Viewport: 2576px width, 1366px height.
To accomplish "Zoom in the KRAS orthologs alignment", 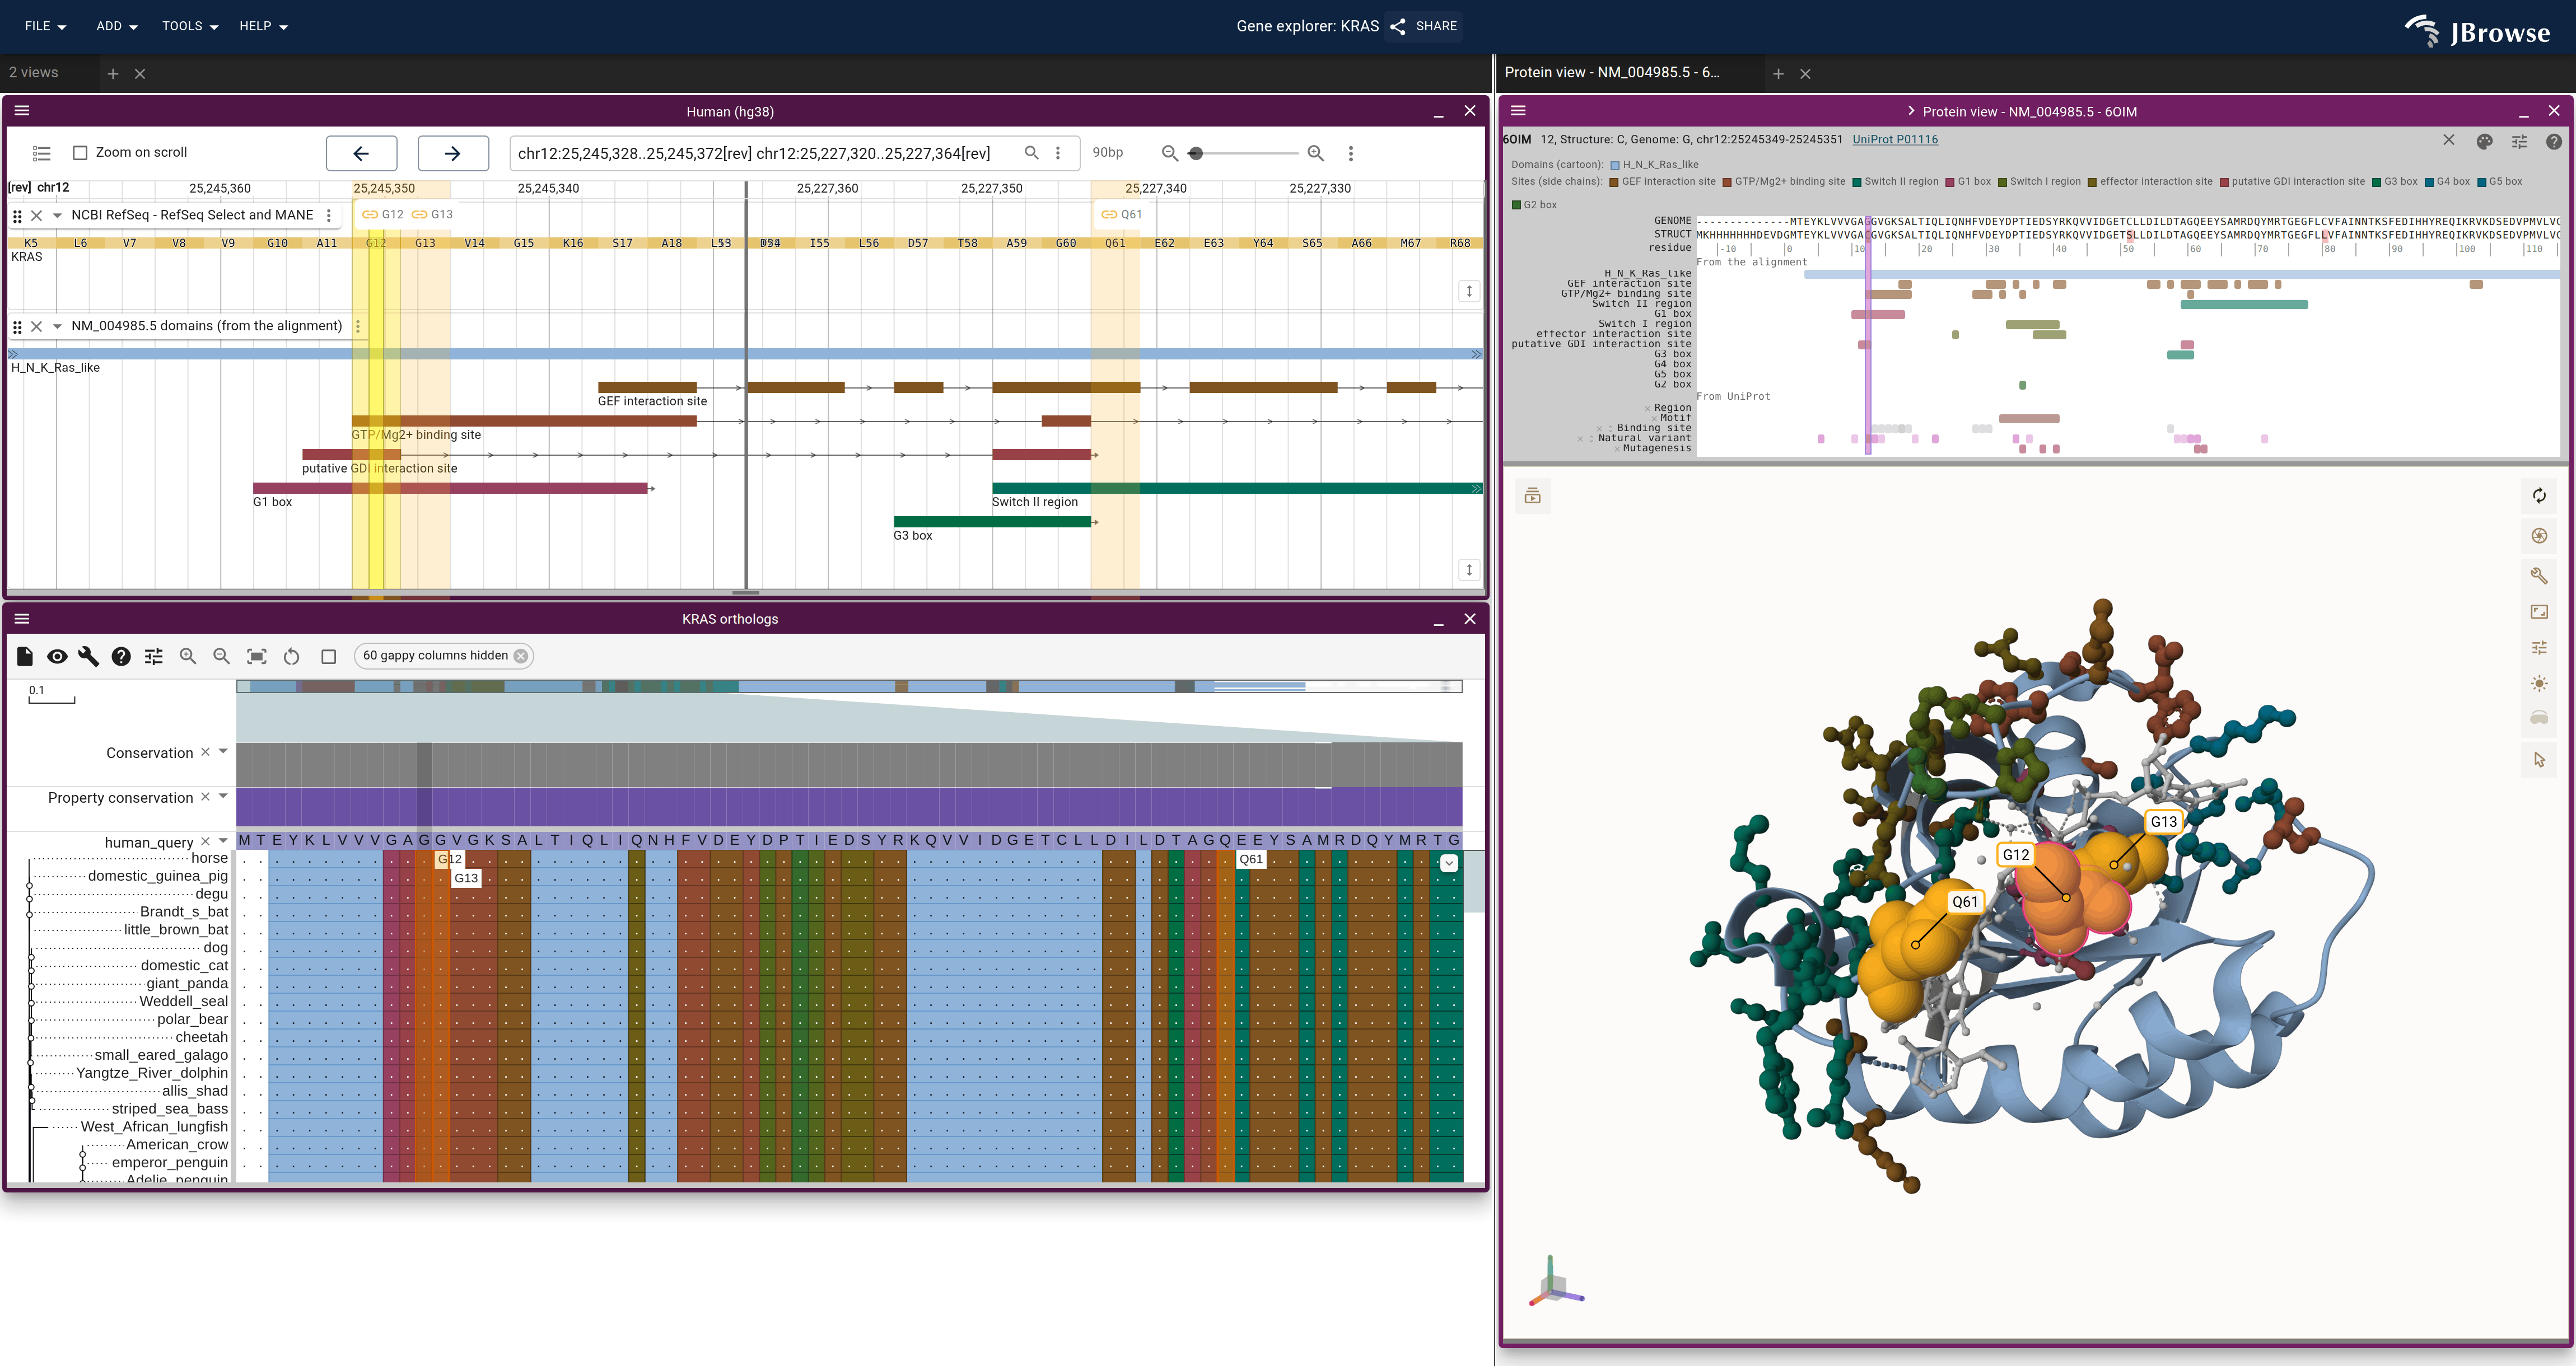I will coord(187,656).
